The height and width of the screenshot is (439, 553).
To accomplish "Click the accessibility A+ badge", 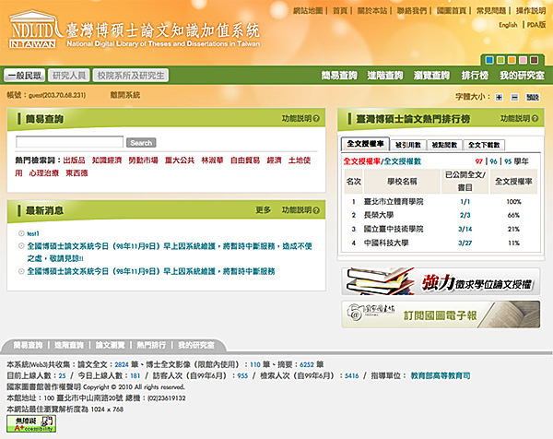I will point(33,425).
